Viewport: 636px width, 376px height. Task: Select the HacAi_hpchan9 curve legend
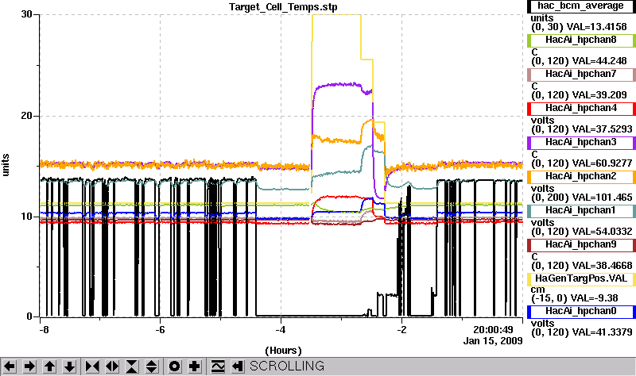click(x=581, y=245)
